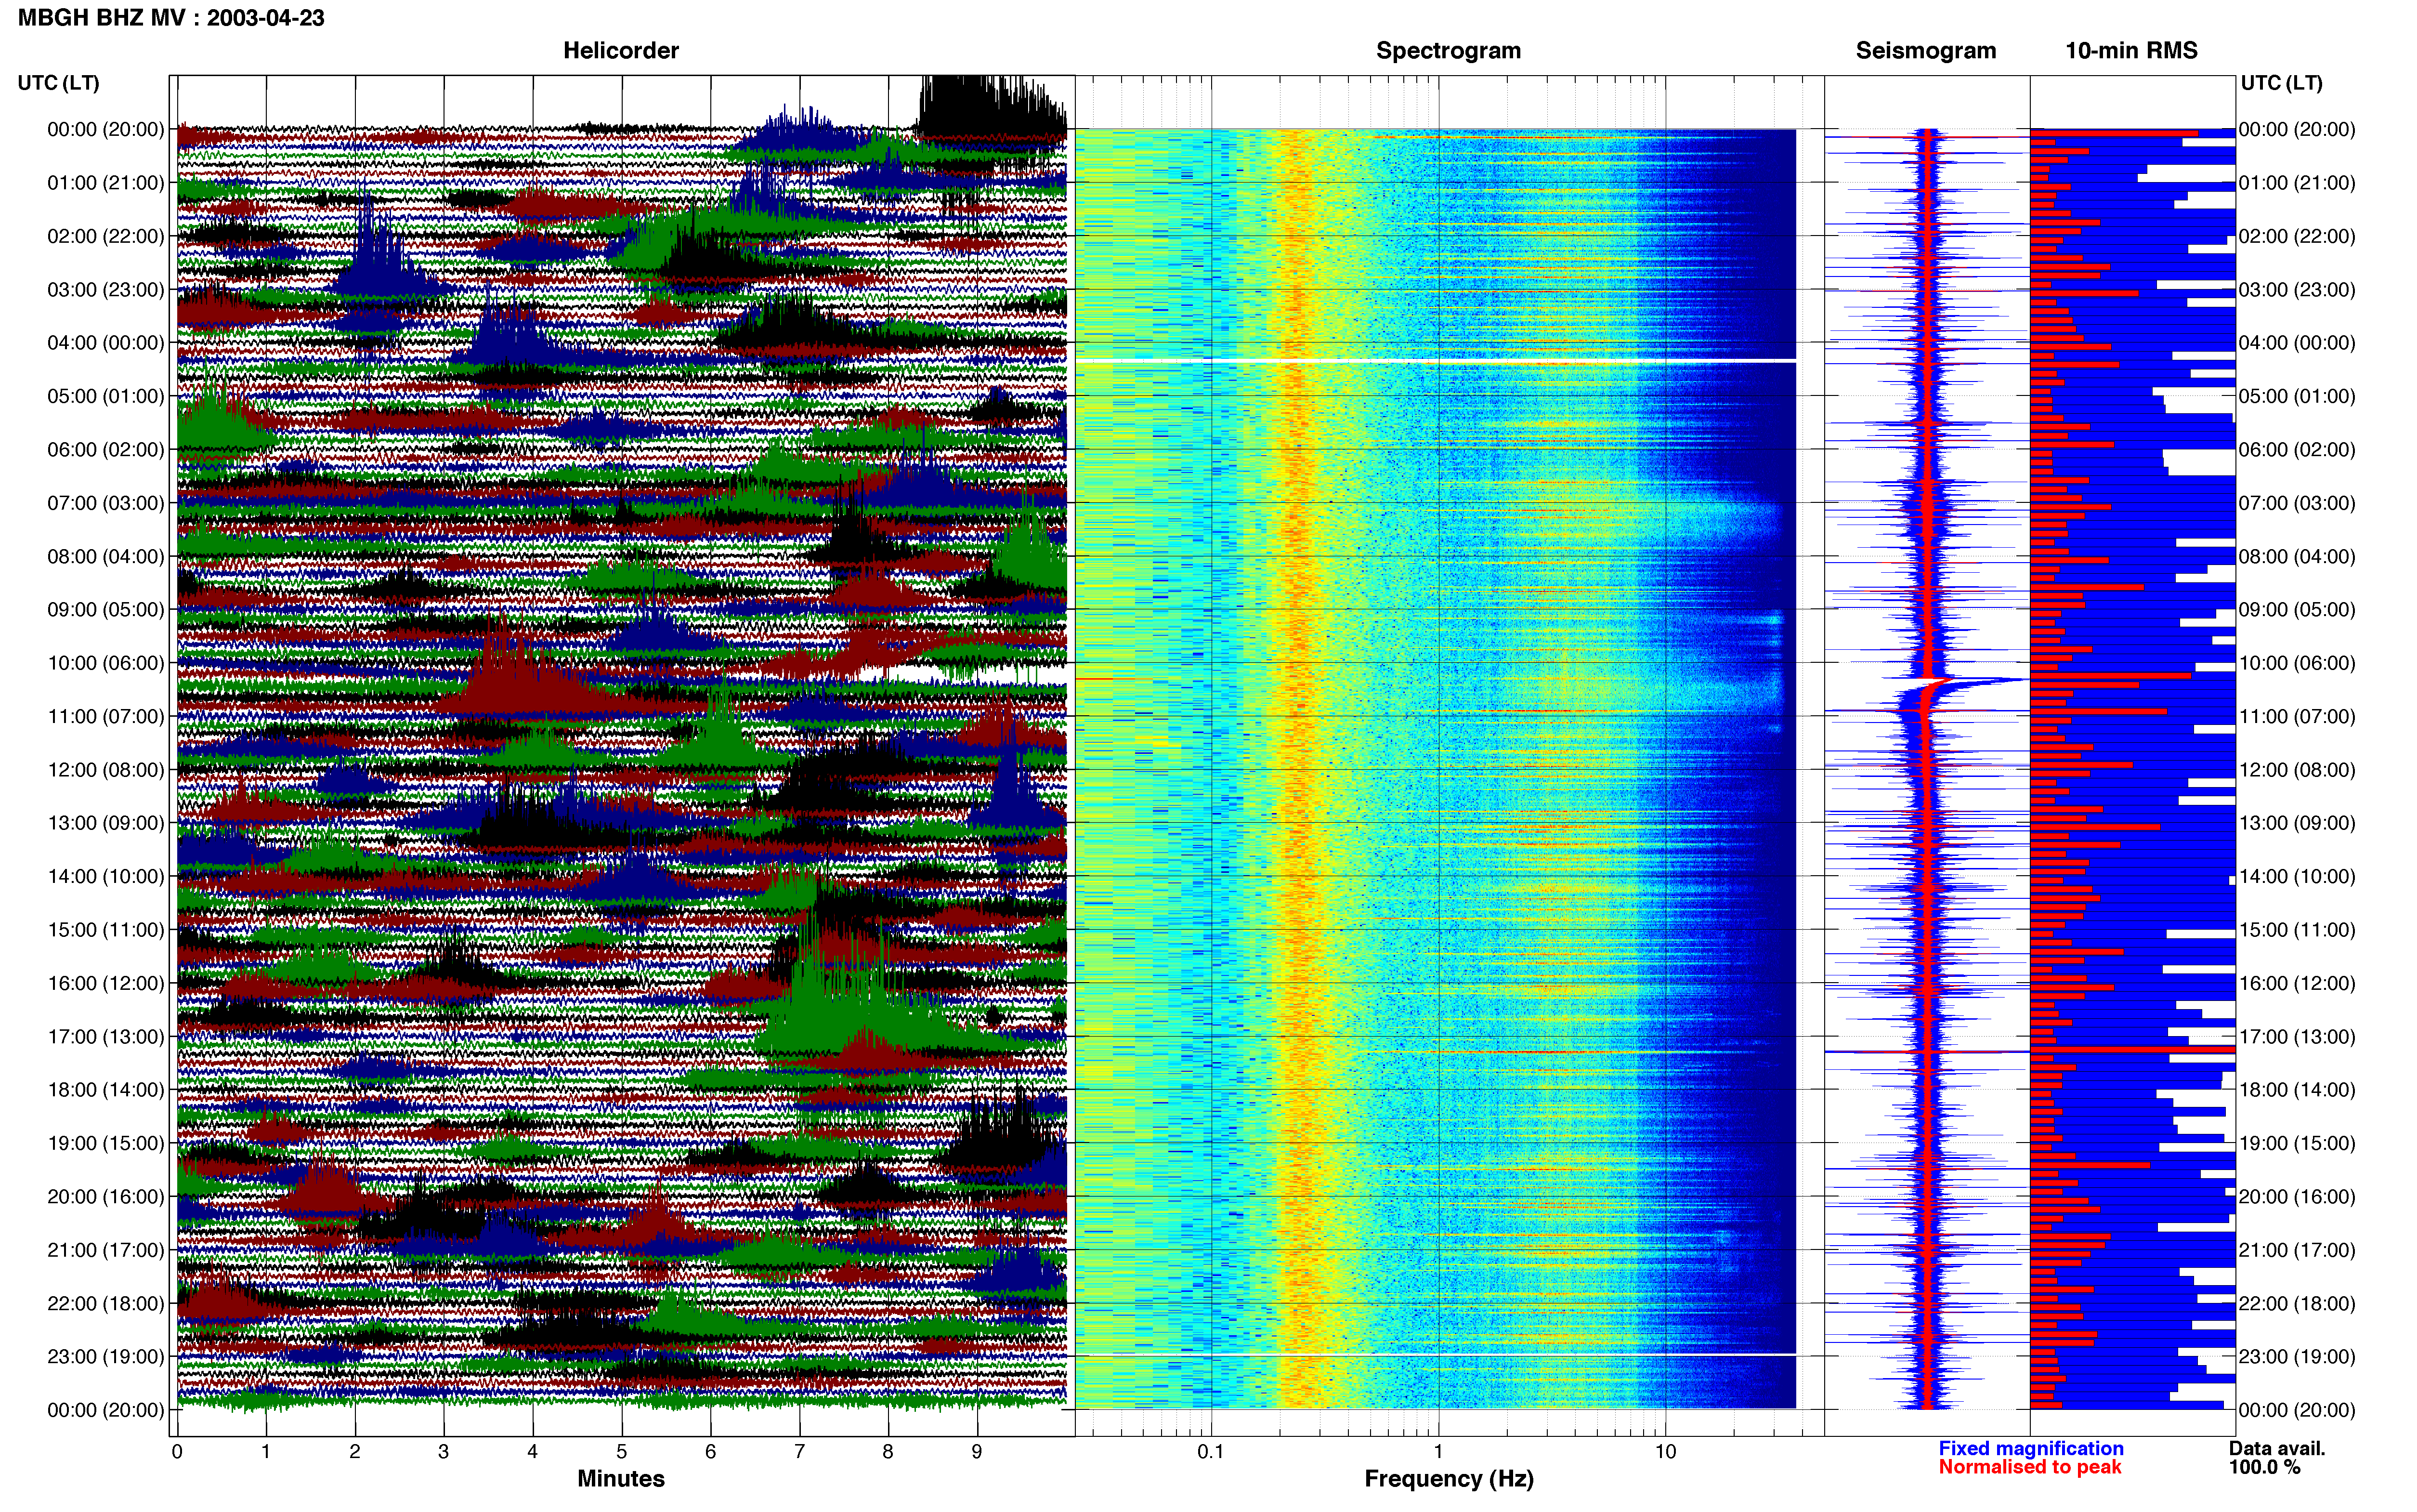Click left time label '02:00 (22:00)'
Viewport: 2417px width, 1512px height.
[105, 236]
